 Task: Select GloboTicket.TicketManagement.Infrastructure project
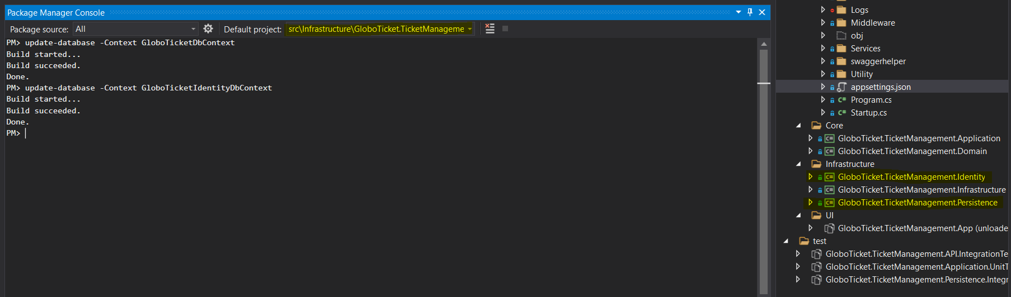pos(921,190)
